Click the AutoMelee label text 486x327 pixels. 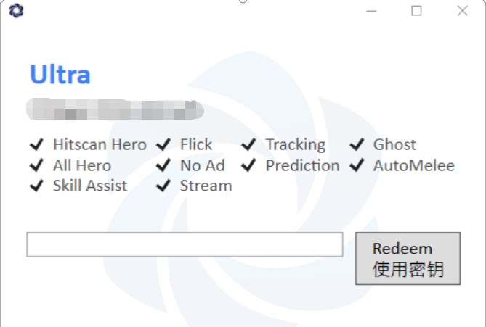(x=413, y=165)
